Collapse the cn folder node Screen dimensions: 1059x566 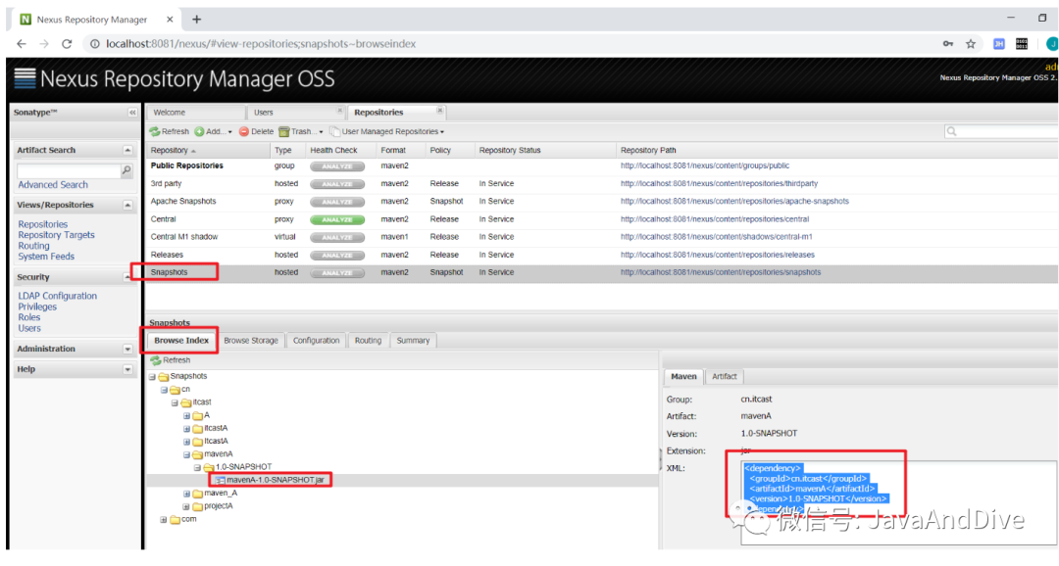(164, 390)
